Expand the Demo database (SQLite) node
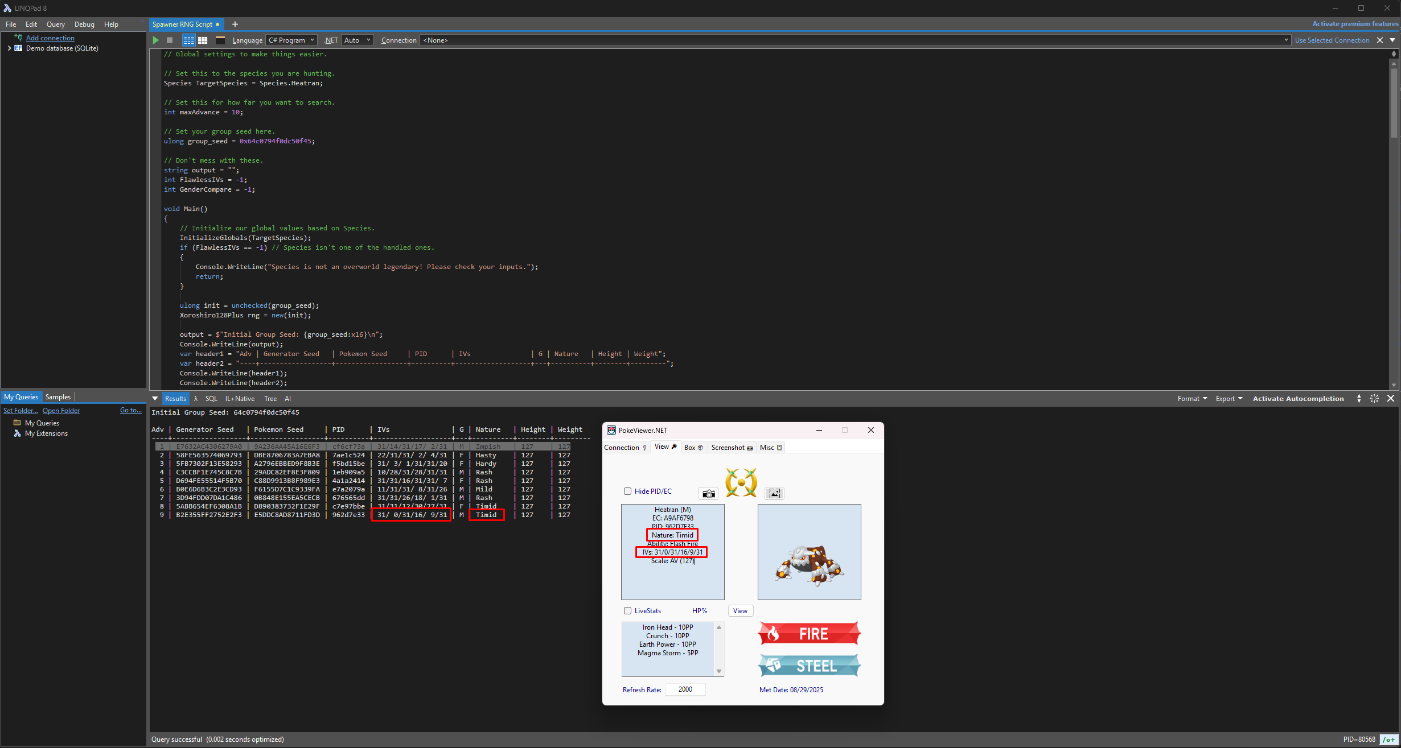The image size is (1401, 748). 9,48
